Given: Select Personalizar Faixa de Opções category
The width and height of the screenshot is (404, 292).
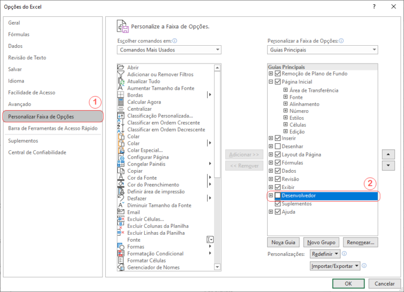Looking at the screenshot, I should point(53,117).
